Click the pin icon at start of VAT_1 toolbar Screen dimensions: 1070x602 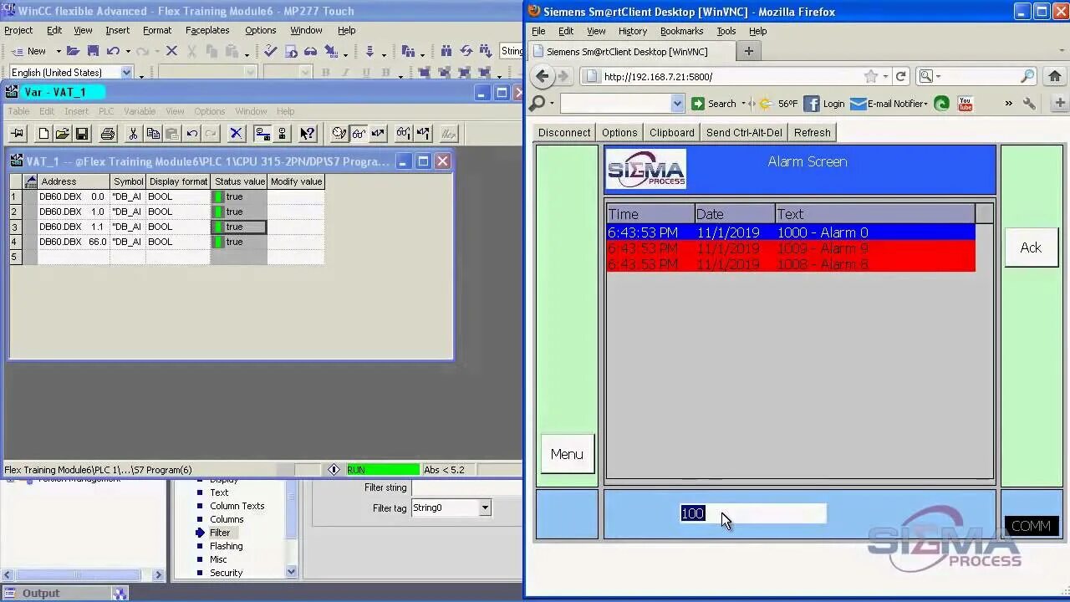pos(18,134)
